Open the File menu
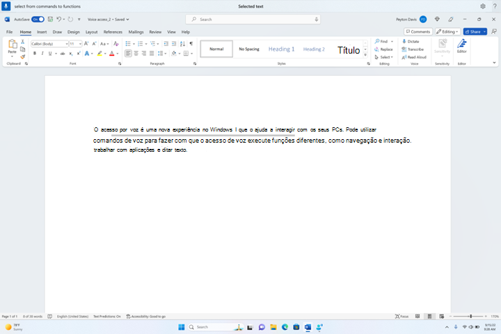Screen dimensions: 501x334 point(9,32)
